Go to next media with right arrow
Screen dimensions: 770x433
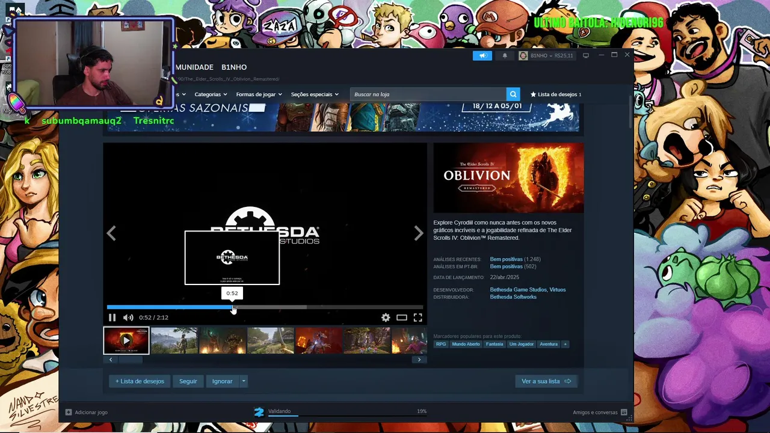coord(419,233)
